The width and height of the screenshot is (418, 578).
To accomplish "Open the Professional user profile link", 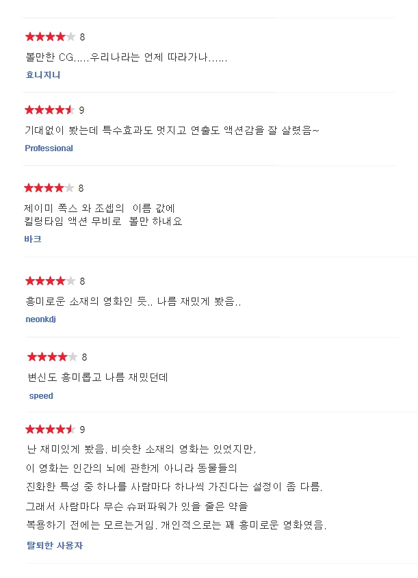I will click(x=49, y=148).
